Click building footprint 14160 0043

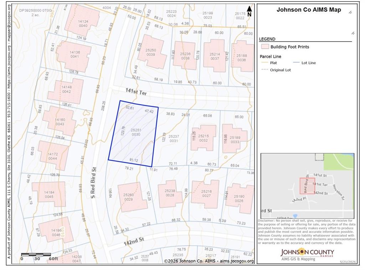pyautogui.click(x=60, y=121)
